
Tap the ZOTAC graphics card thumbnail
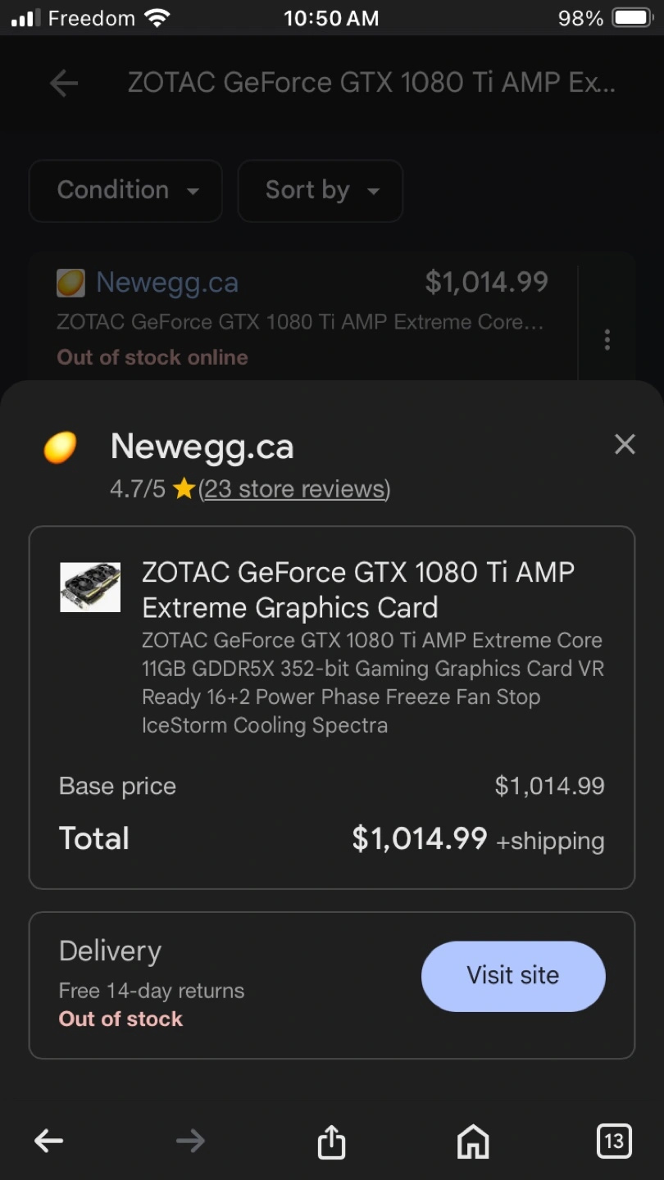pyautogui.click(x=90, y=587)
